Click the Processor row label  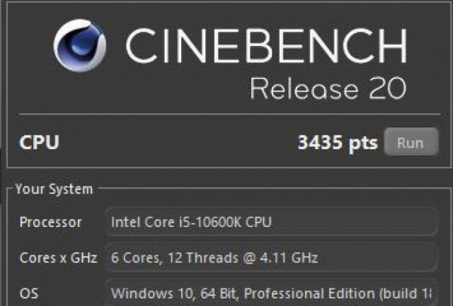pyautogui.click(x=50, y=222)
